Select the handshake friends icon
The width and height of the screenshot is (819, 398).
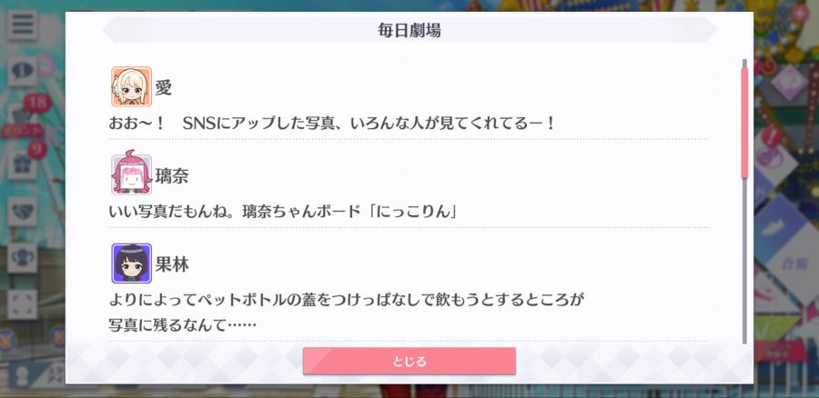pyautogui.click(x=22, y=211)
